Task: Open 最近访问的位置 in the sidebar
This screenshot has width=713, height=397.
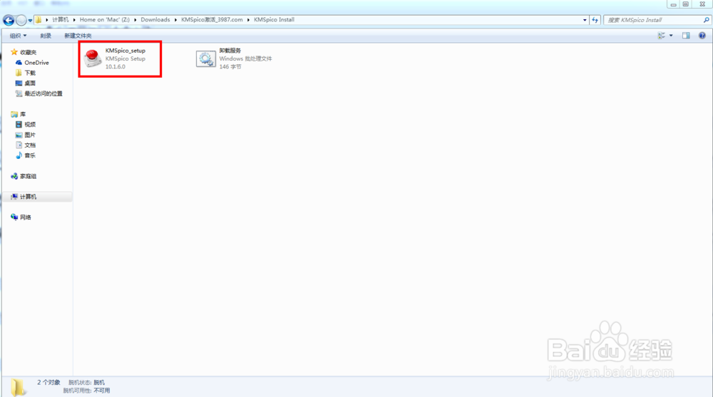Action: click(39, 93)
